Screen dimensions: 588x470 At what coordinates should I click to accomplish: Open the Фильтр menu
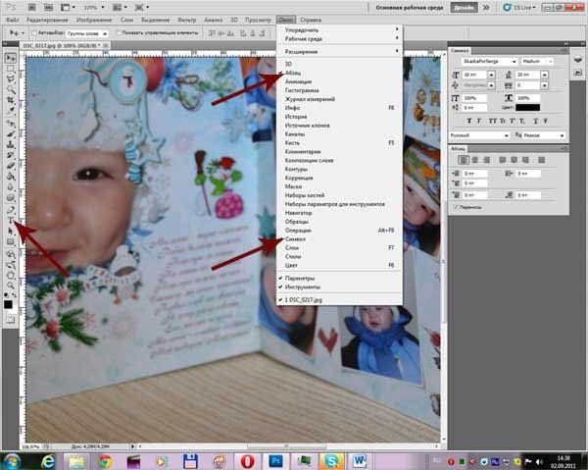pos(187,20)
